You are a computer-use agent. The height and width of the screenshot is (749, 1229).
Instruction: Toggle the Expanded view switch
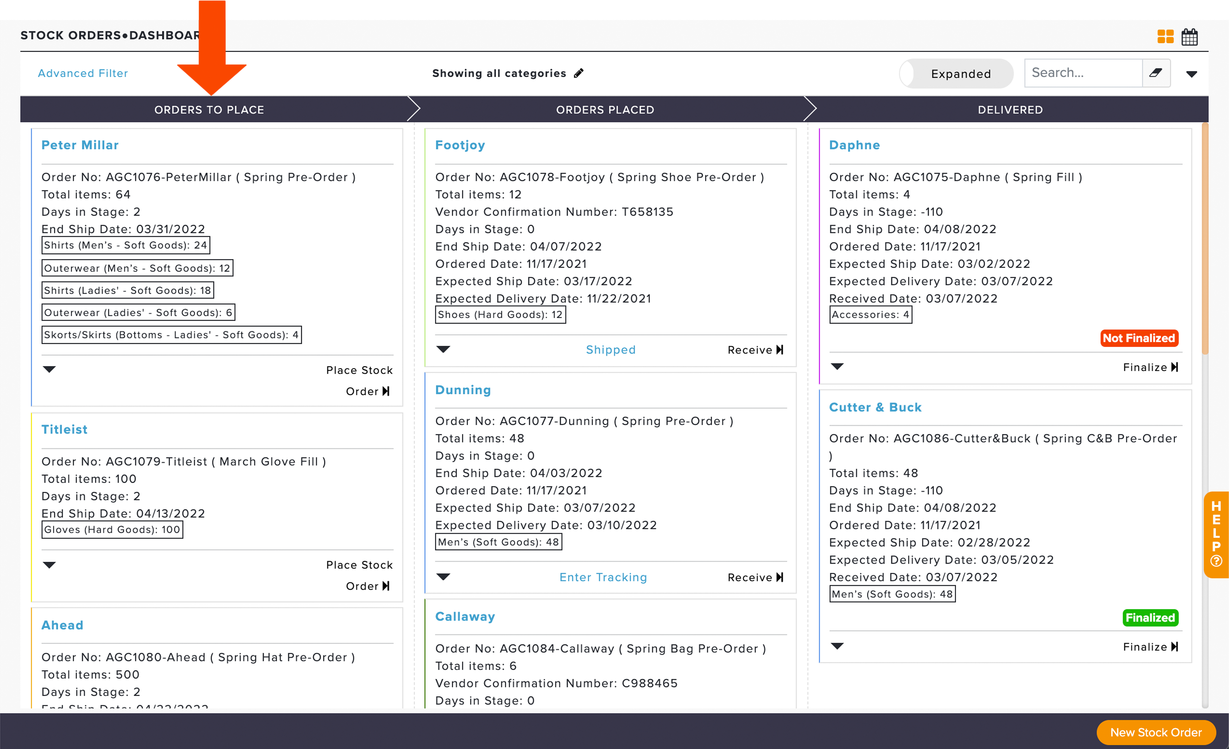click(956, 74)
